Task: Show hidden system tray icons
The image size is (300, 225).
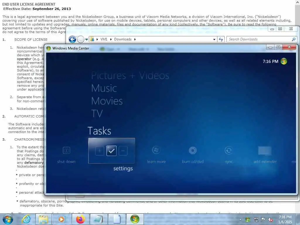Action: (240, 219)
